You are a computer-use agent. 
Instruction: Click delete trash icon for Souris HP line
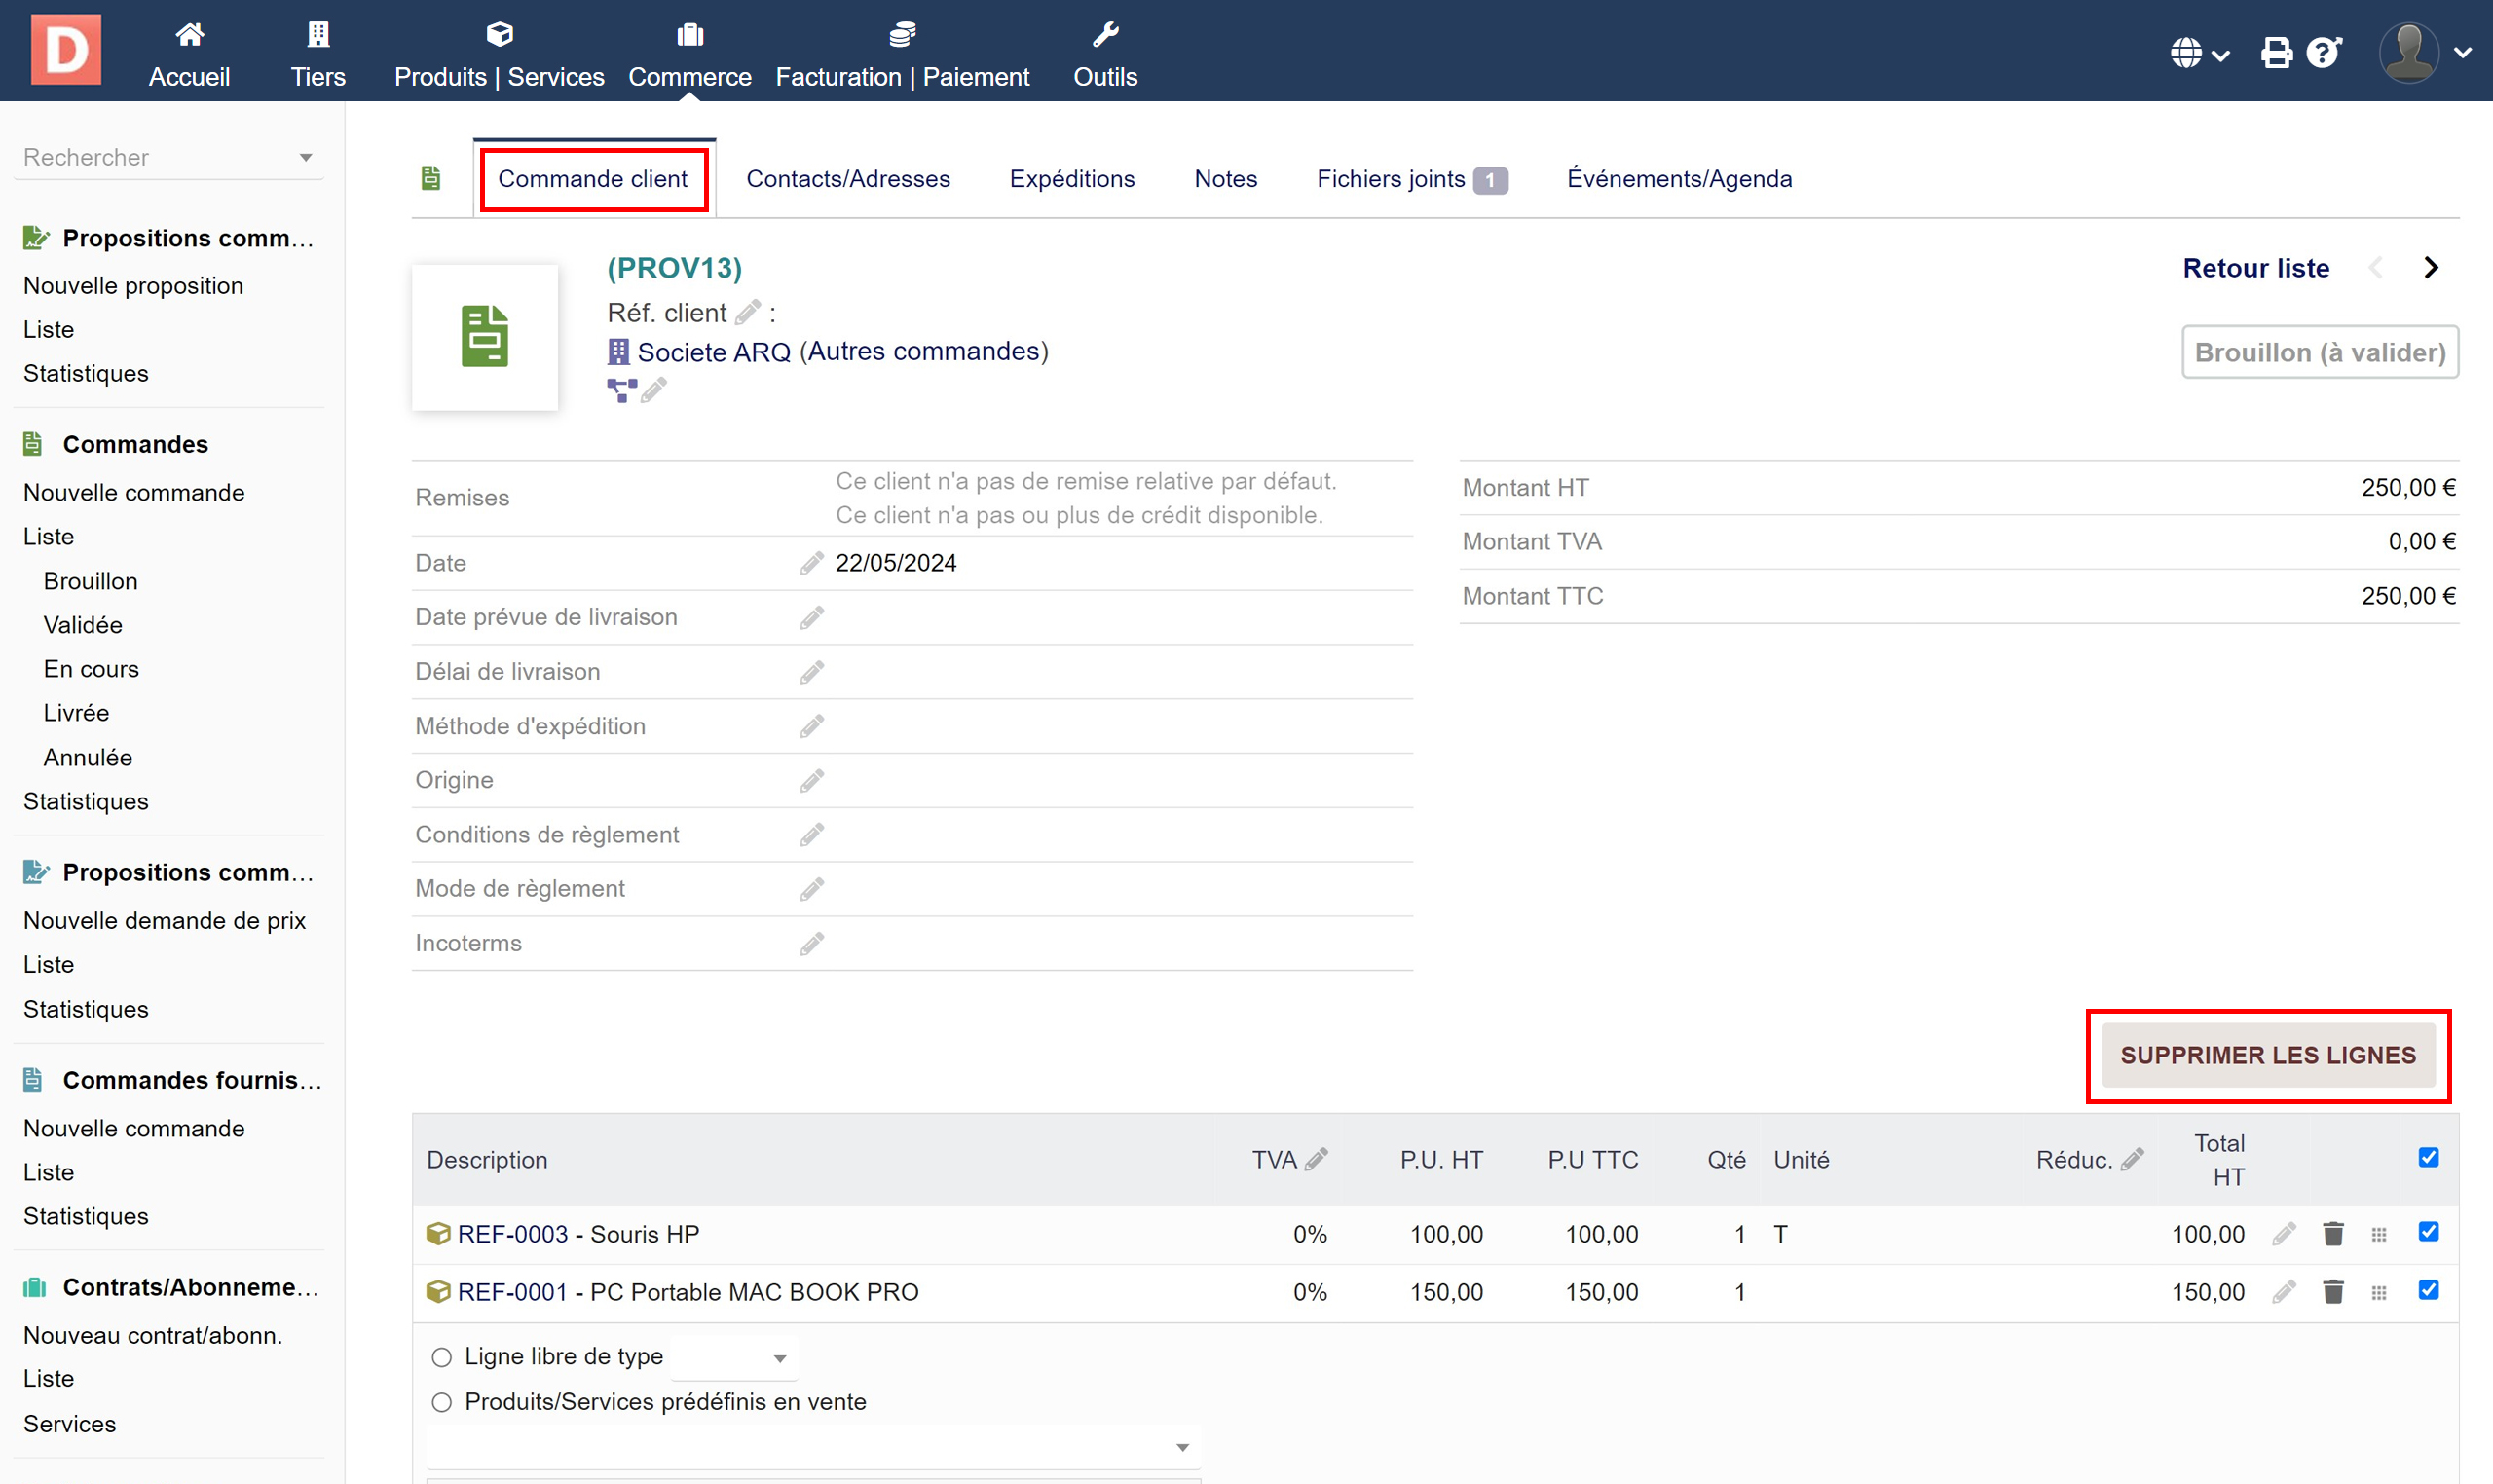click(2332, 1234)
